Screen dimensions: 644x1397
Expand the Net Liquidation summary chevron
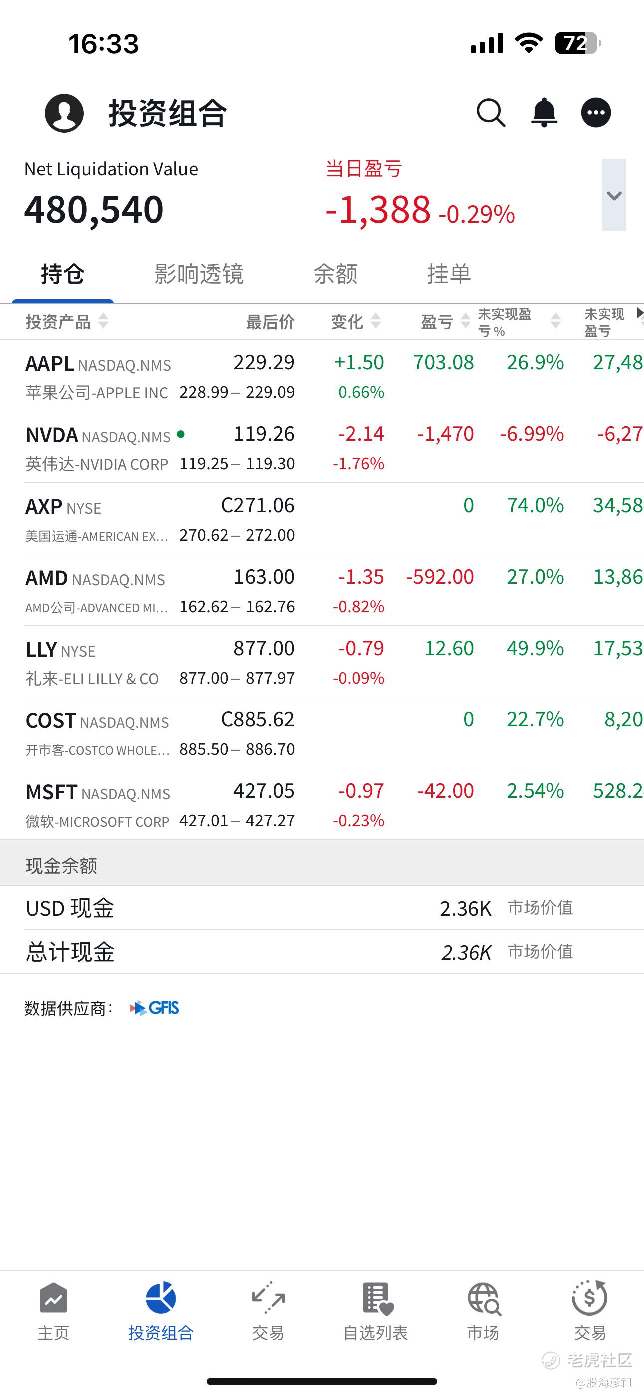coord(614,195)
